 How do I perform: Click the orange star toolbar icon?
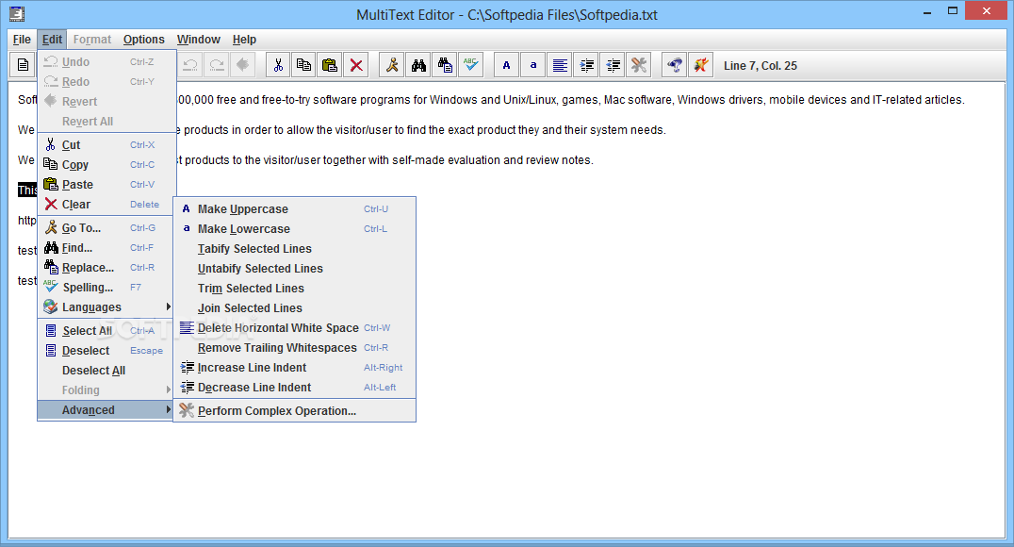pos(701,65)
